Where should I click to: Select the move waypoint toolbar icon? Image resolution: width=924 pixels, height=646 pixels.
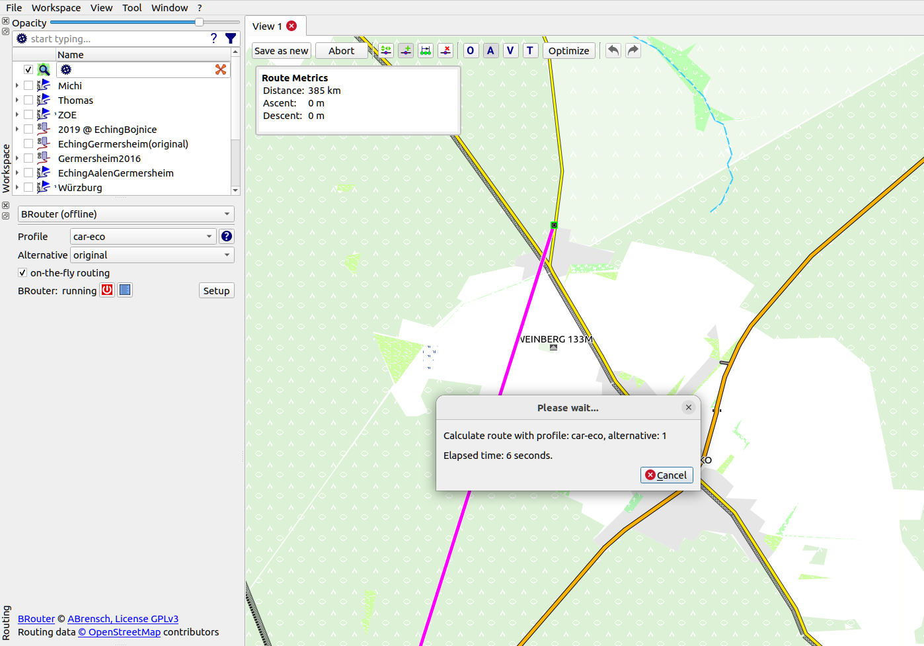point(385,50)
